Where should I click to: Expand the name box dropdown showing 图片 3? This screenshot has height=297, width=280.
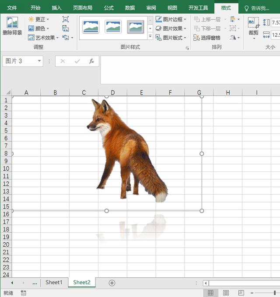(x=39, y=61)
